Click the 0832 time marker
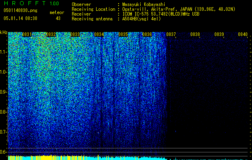Image resolution: width=252 pixels, height=160 pixels. tap(51, 34)
